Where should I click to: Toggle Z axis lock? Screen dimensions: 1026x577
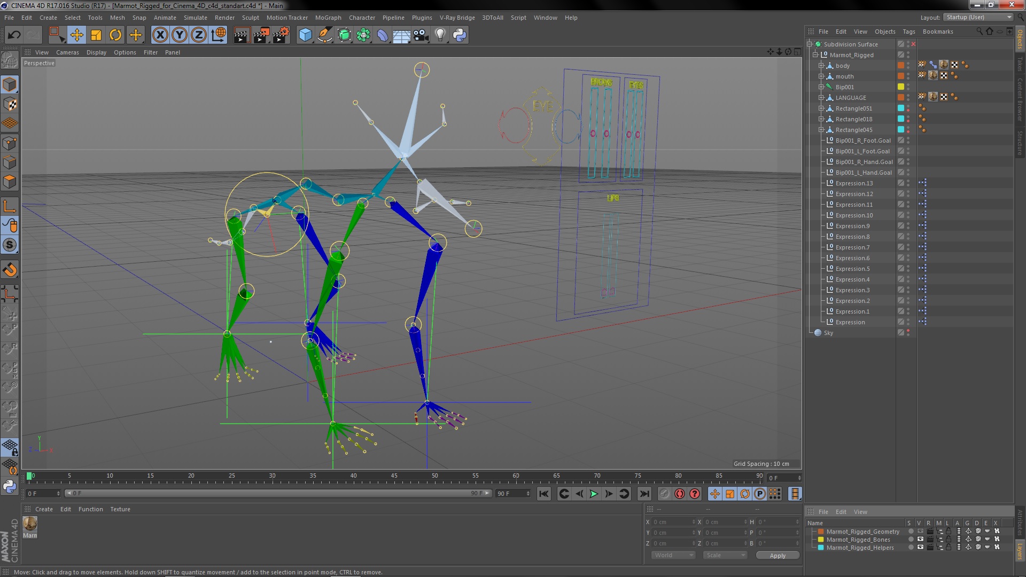(x=199, y=35)
